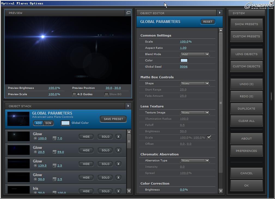Open Preferences
Image resolution: width=275 pixels, height=199 pixels.
click(x=246, y=151)
